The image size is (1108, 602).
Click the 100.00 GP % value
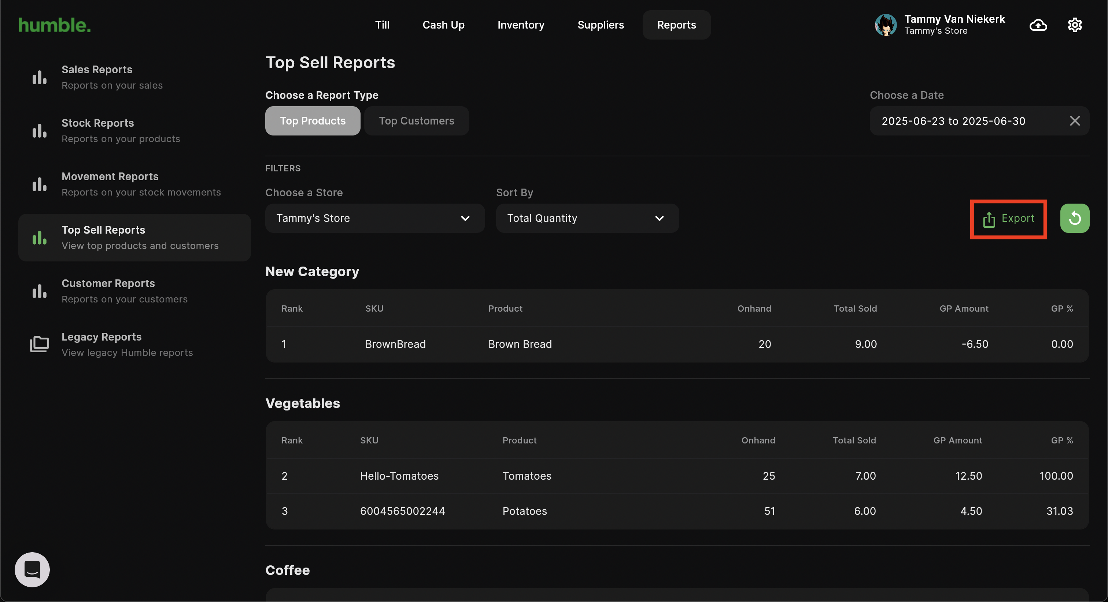1056,476
